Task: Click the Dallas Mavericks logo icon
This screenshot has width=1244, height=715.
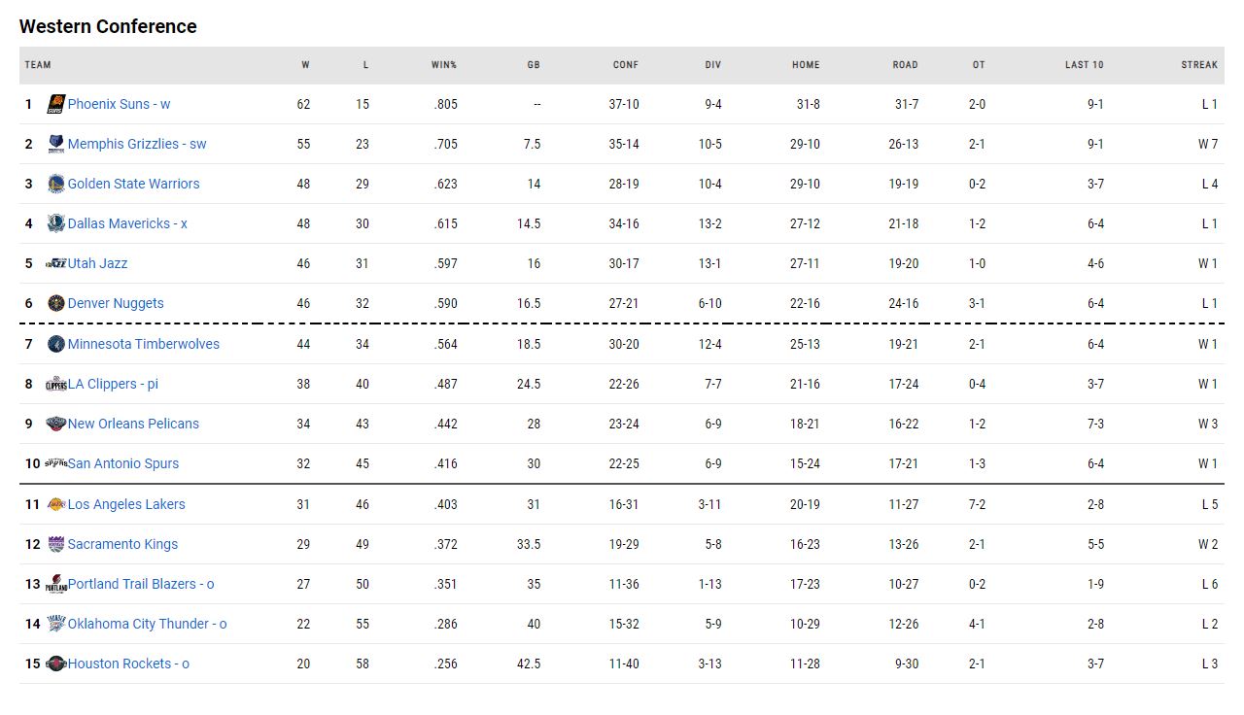Action: click(56, 223)
